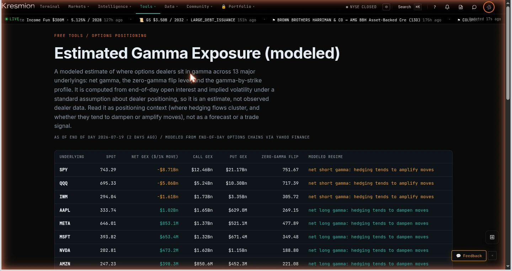Go to the Kresmion logo home

point(18,6)
